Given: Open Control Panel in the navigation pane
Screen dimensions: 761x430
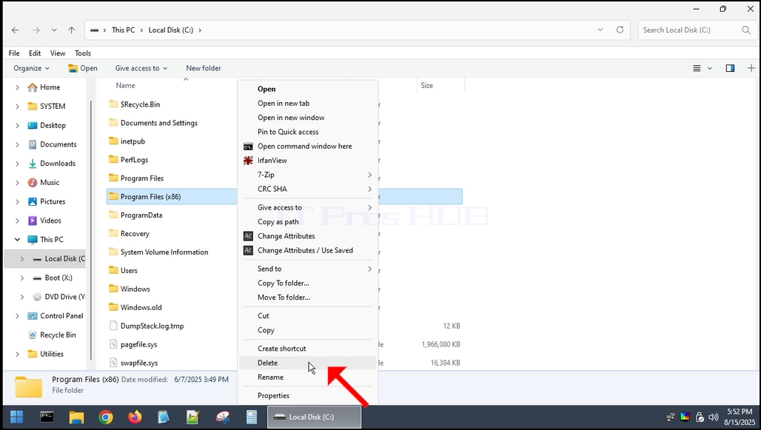Looking at the screenshot, I should (61, 315).
